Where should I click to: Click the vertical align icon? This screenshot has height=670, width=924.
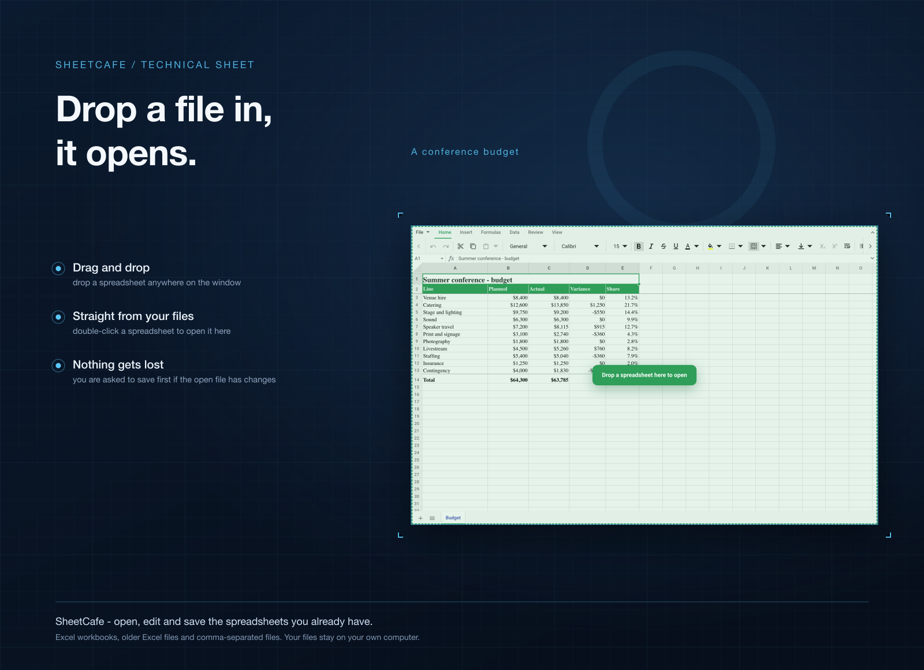(x=801, y=247)
